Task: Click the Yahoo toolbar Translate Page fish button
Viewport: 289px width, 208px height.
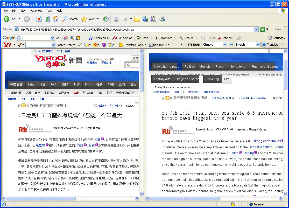Action: point(131,45)
